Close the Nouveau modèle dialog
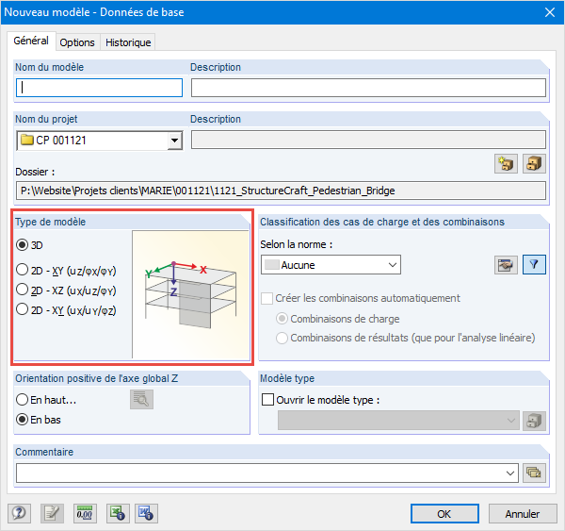 pyautogui.click(x=550, y=12)
